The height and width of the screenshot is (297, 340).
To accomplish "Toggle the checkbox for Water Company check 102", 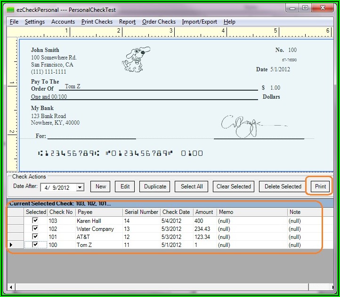I will (35, 229).
